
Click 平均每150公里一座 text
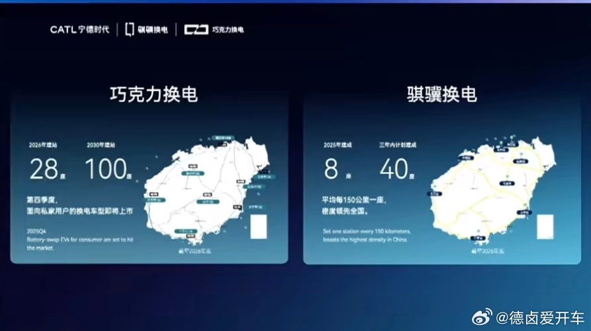pyautogui.click(x=354, y=200)
